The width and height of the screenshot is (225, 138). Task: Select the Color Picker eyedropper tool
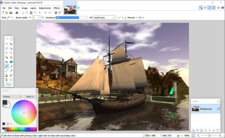[x=11, y=71]
